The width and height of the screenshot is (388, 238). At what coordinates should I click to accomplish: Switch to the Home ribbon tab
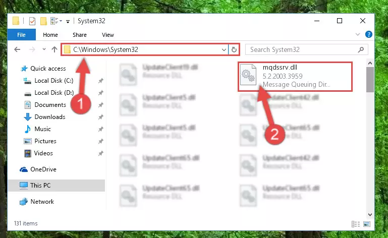[50, 35]
